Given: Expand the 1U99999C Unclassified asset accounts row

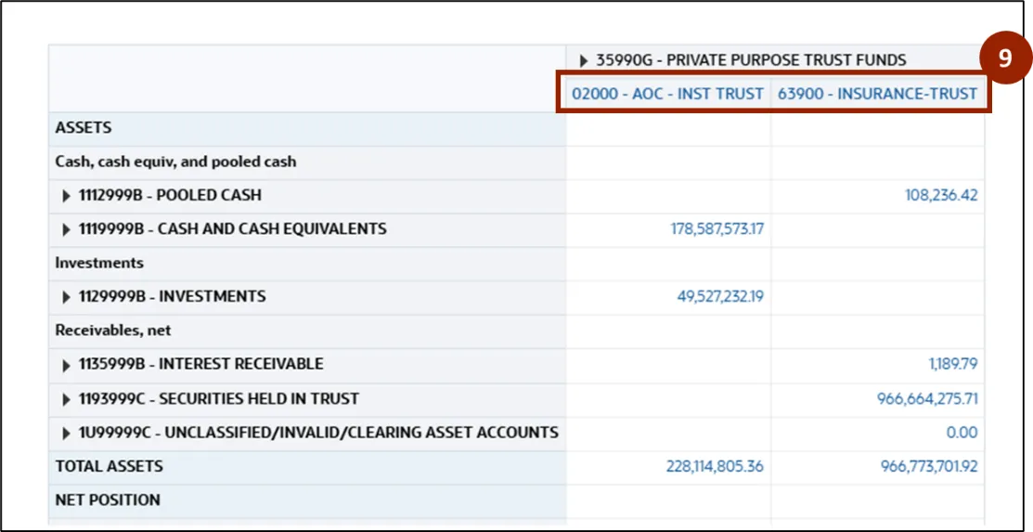Looking at the screenshot, I should pyautogui.click(x=66, y=433).
